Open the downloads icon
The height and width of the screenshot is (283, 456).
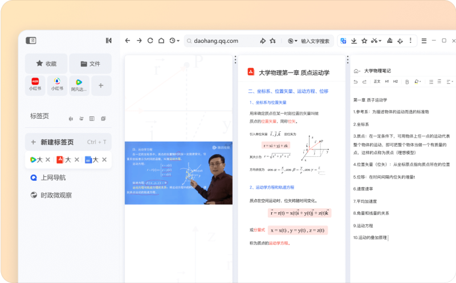(353, 41)
